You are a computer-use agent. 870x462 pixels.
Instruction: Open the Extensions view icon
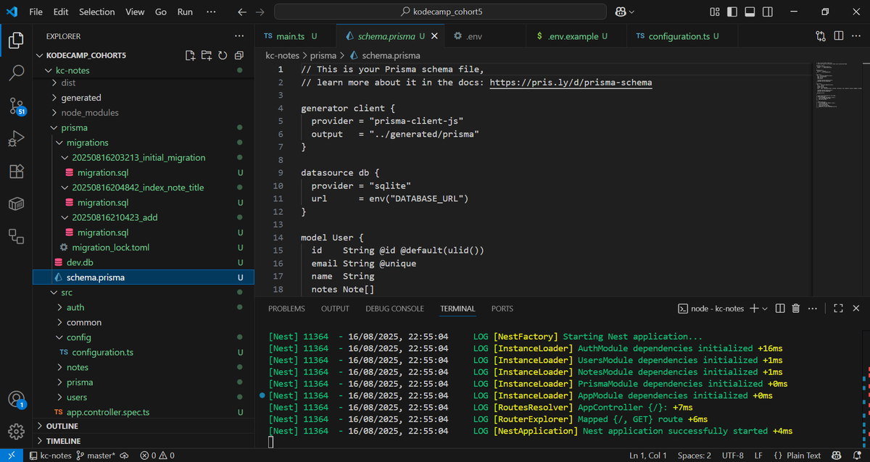point(16,172)
